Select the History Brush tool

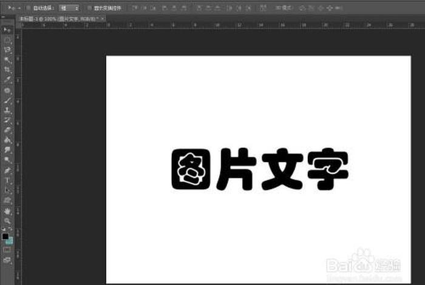click(x=7, y=120)
